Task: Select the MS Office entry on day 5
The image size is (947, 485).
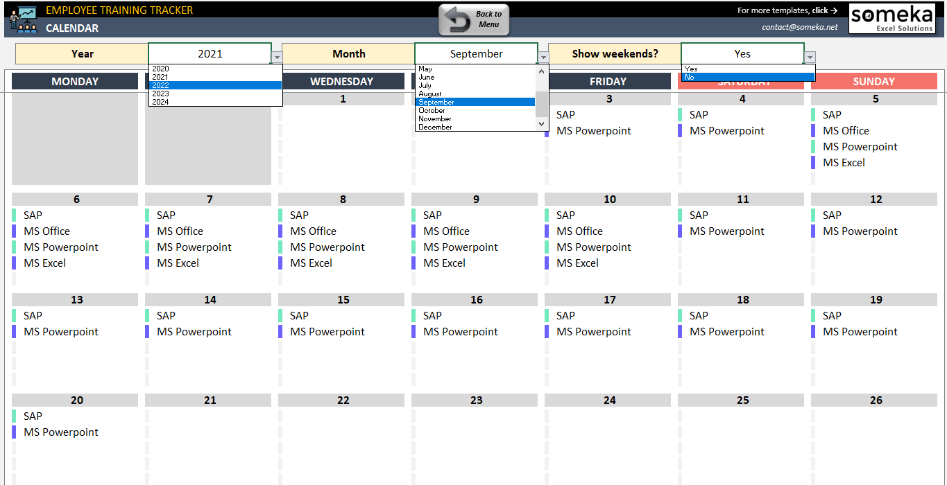Action: (x=846, y=130)
